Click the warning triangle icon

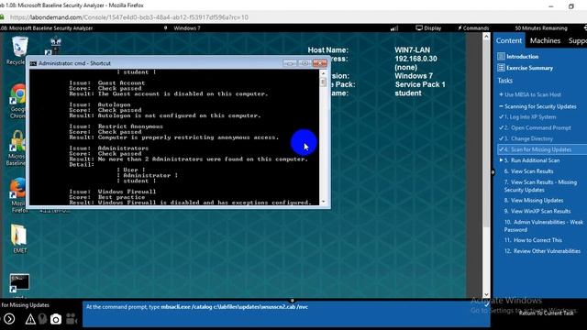click(30, 319)
